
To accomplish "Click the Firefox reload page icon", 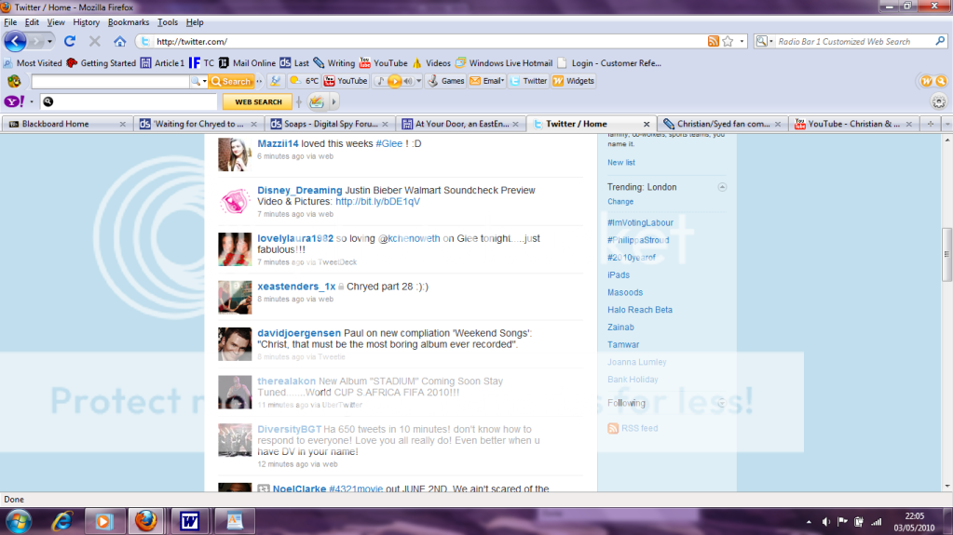I will coord(69,41).
